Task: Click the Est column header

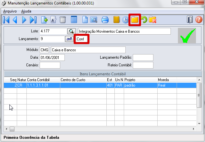Action: click(x=111, y=80)
